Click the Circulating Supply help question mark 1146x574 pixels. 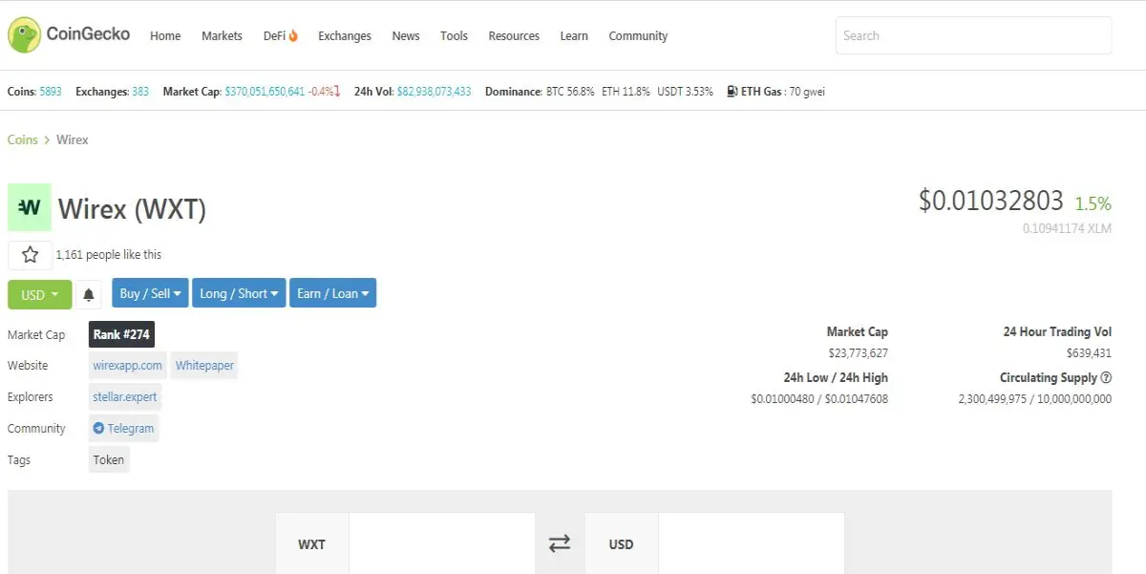tap(1106, 378)
